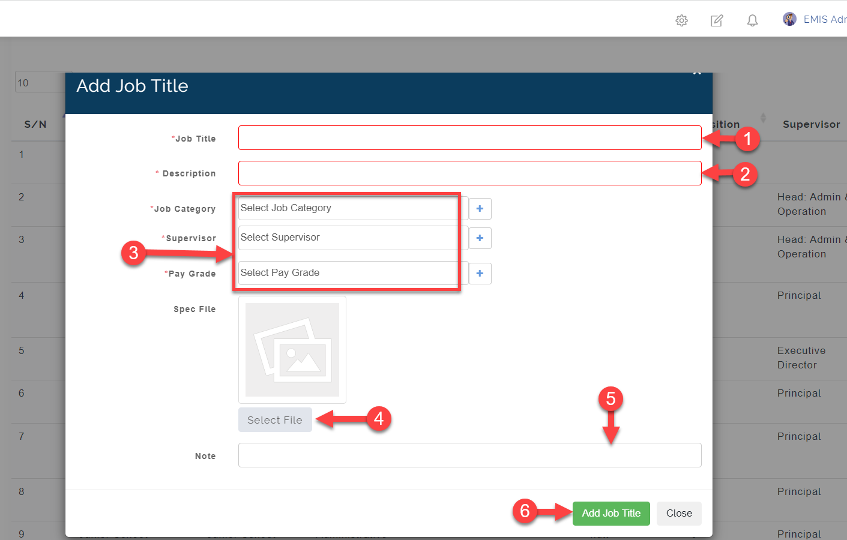
Task: Click the Pay Grade field label
Action: point(190,274)
